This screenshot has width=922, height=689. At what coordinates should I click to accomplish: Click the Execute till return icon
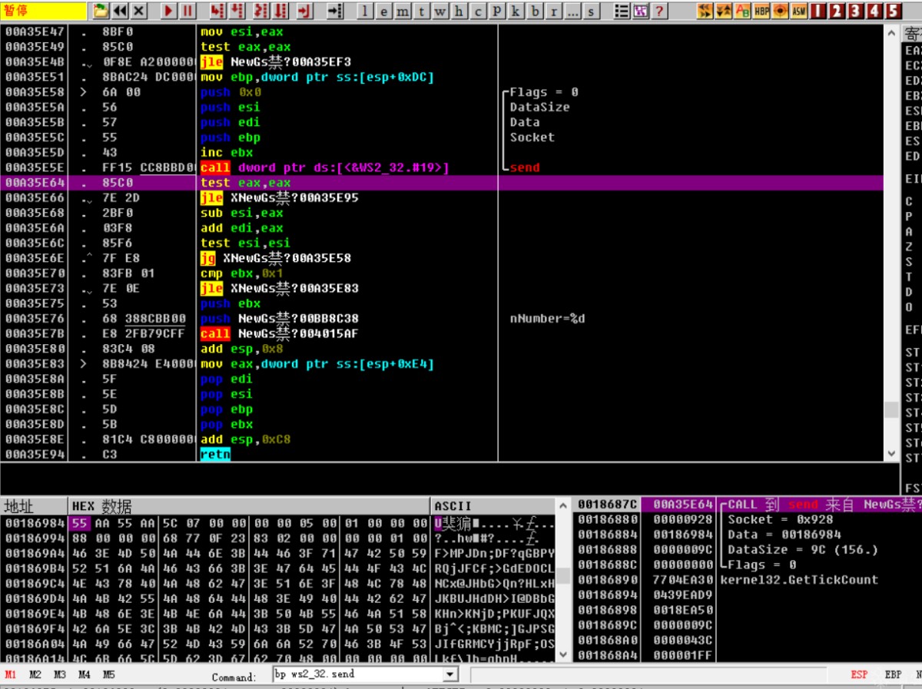(305, 11)
